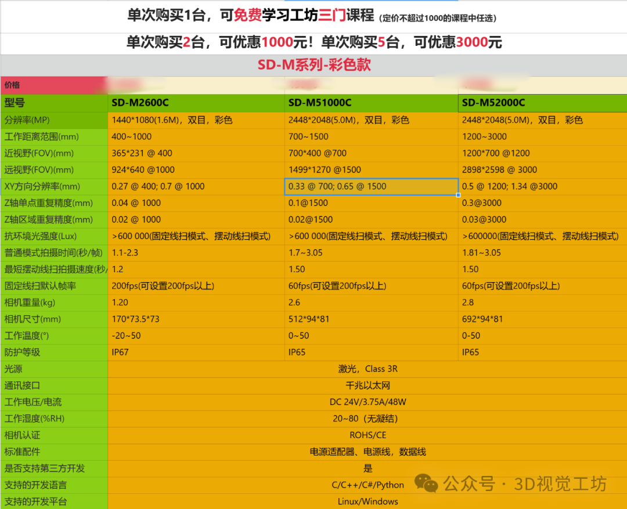Click the row label 支持的开发语言

point(54,485)
